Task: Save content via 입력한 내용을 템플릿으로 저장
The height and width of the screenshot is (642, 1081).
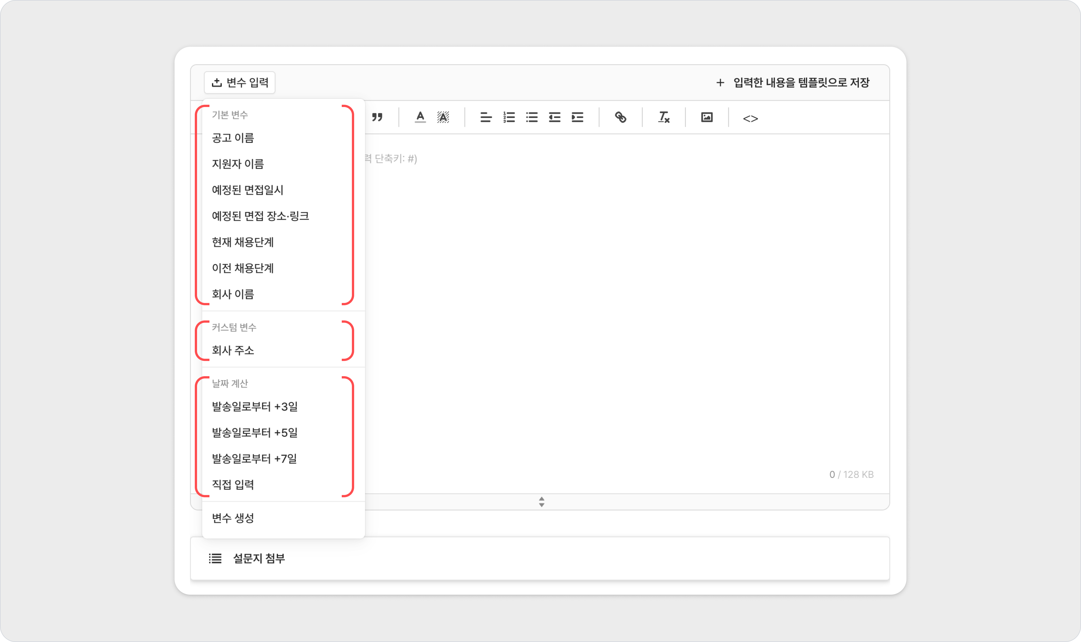Action: pos(792,82)
